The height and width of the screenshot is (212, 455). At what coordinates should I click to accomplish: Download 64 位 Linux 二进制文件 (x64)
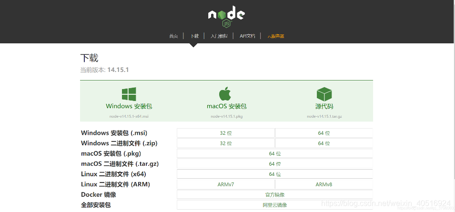(275, 174)
